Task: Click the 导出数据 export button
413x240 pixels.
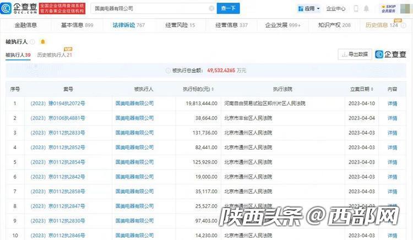Action: click(355, 54)
